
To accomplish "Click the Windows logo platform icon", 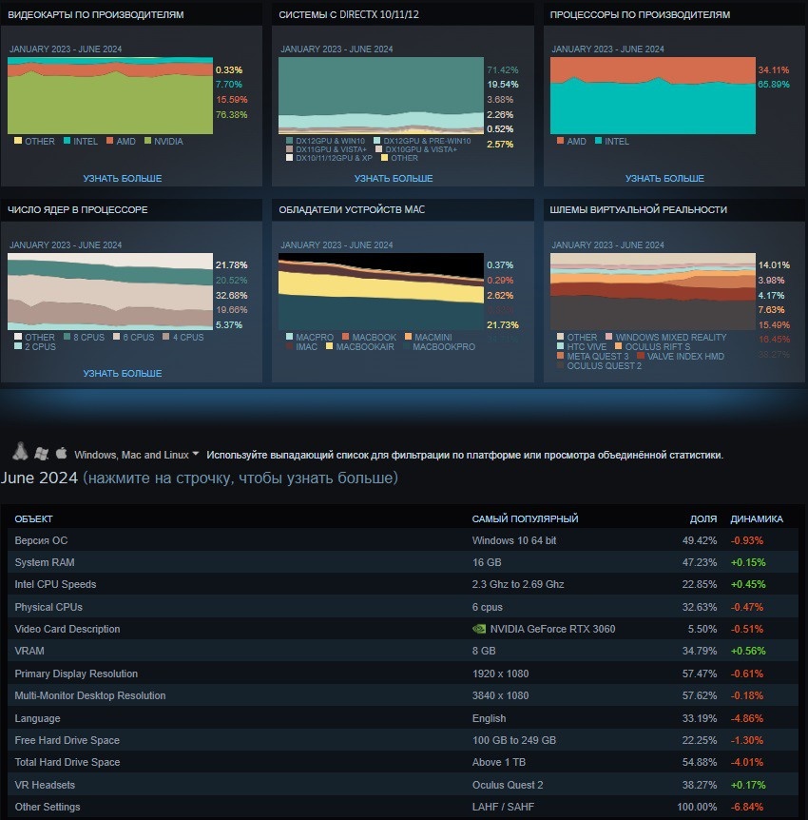I will click(41, 454).
